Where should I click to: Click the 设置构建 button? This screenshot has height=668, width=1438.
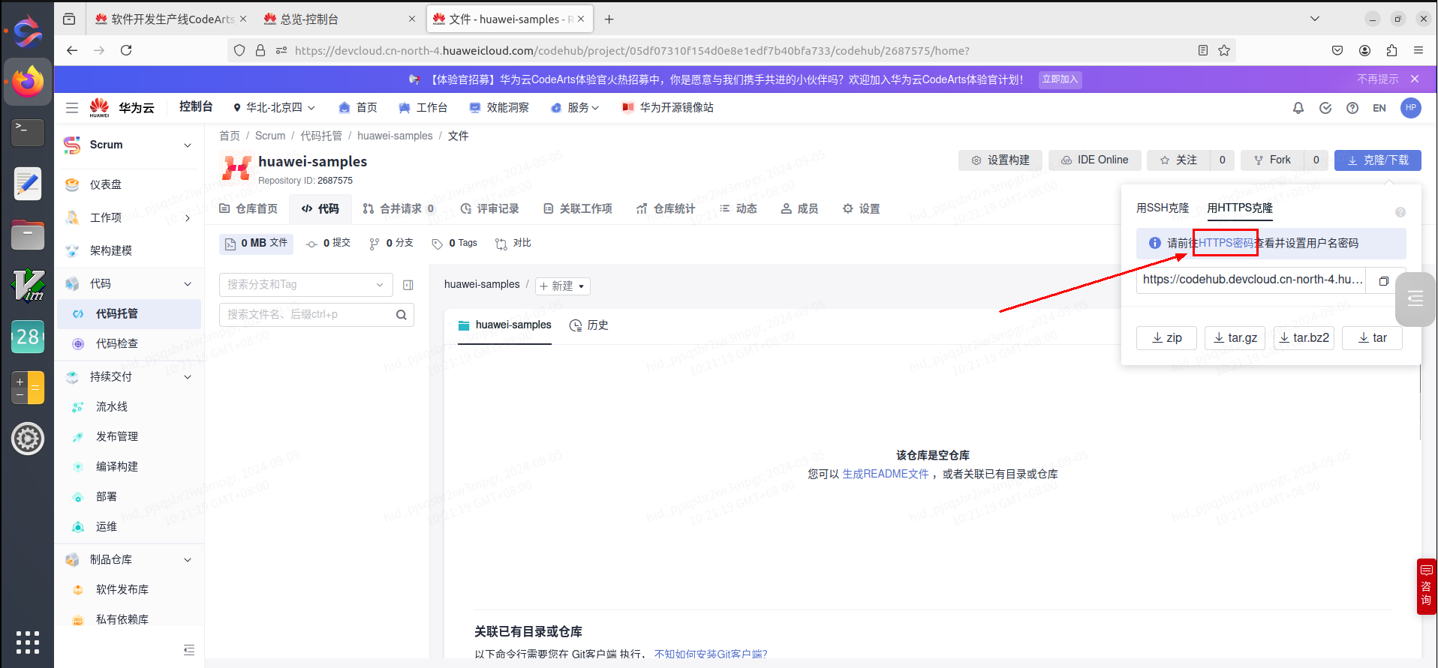point(1000,160)
